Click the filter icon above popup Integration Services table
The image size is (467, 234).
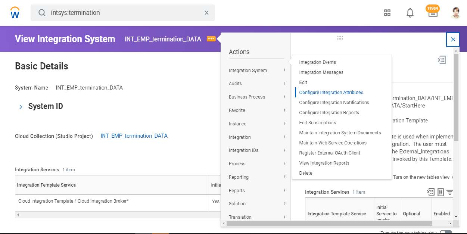point(450,192)
